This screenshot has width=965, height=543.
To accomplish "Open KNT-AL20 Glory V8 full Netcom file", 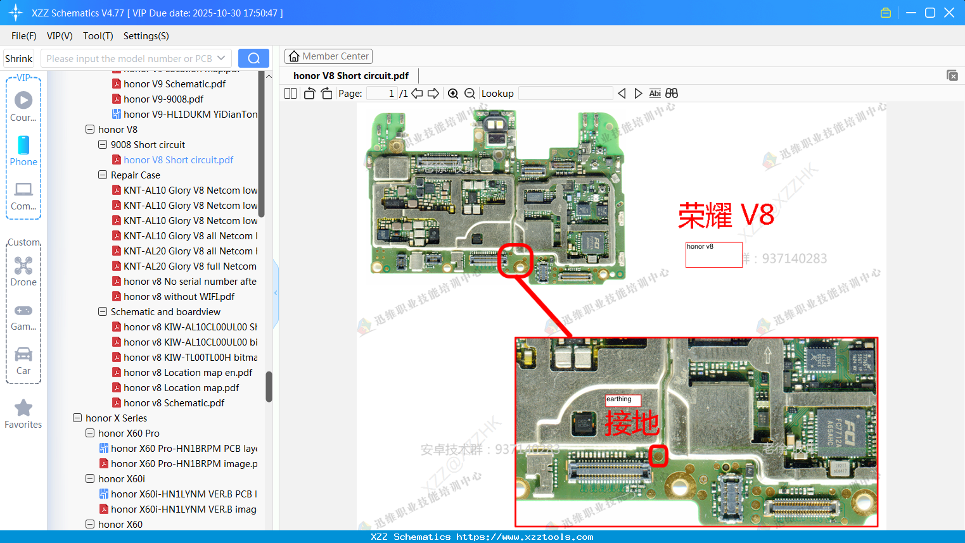I will pos(184,266).
